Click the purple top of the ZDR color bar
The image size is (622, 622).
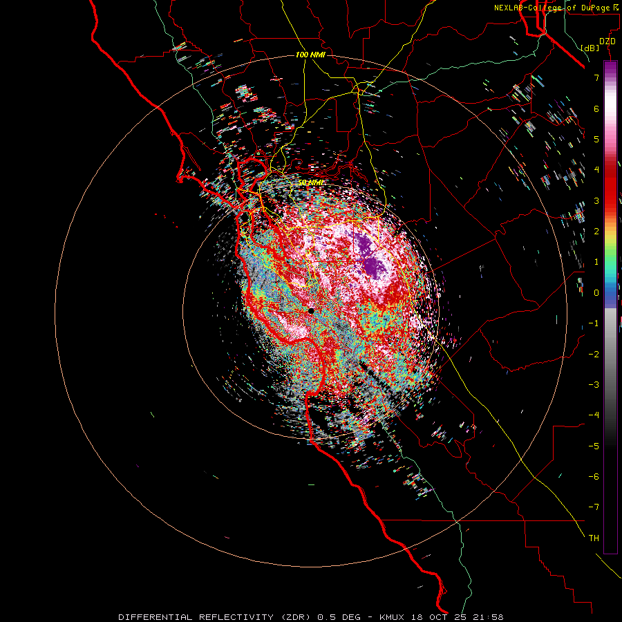point(610,68)
